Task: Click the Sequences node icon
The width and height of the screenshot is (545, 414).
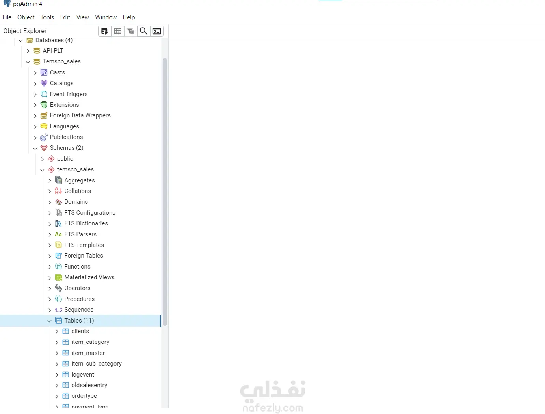Action: click(x=58, y=310)
